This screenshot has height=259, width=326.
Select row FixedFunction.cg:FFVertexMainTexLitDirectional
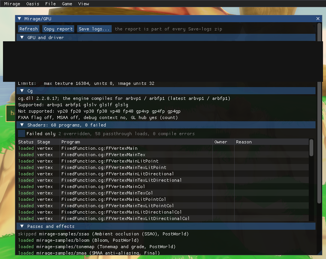(163, 180)
